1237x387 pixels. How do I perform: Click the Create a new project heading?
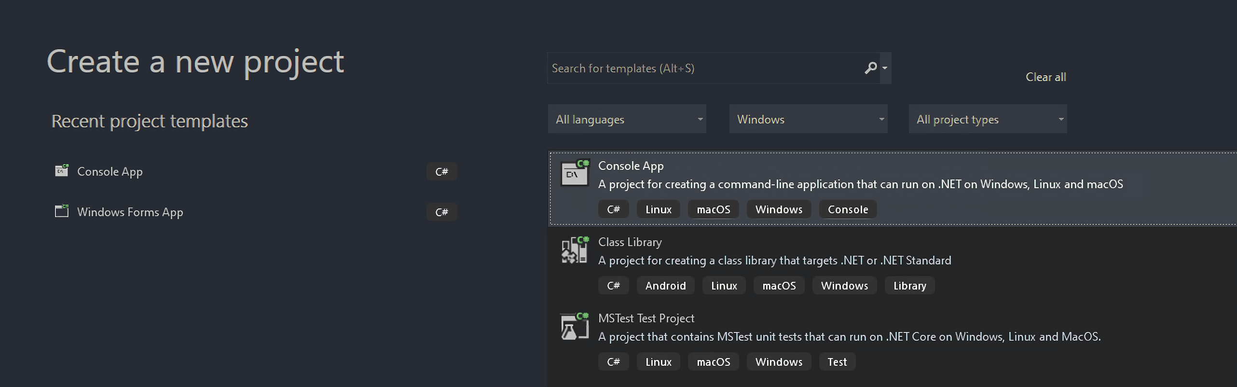point(195,62)
